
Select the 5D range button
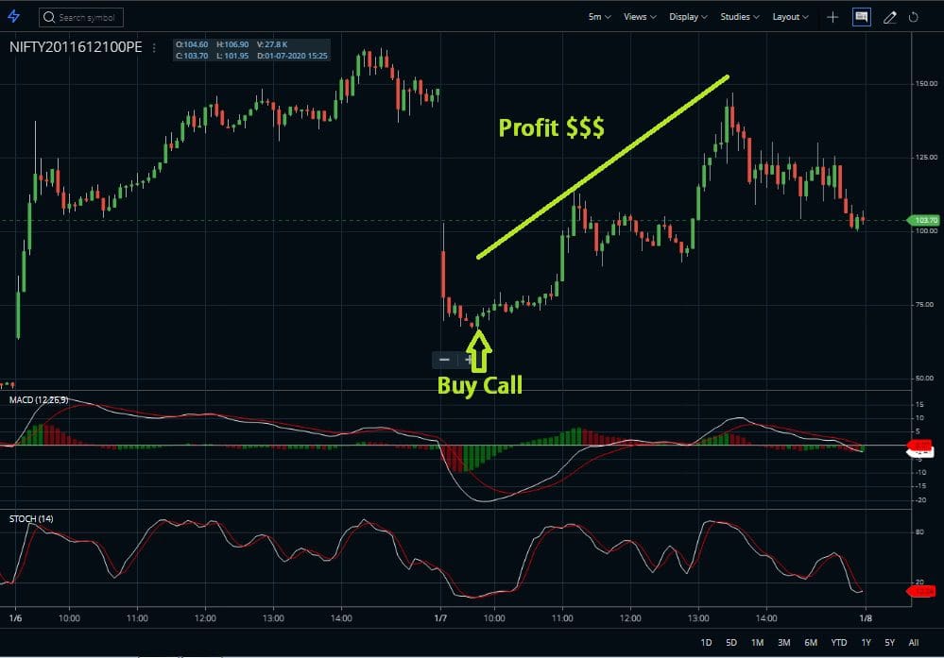(x=731, y=642)
